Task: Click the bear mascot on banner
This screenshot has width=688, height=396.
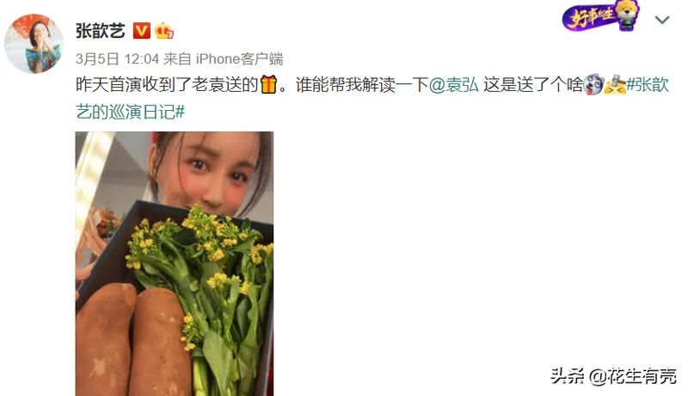Action: click(629, 15)
